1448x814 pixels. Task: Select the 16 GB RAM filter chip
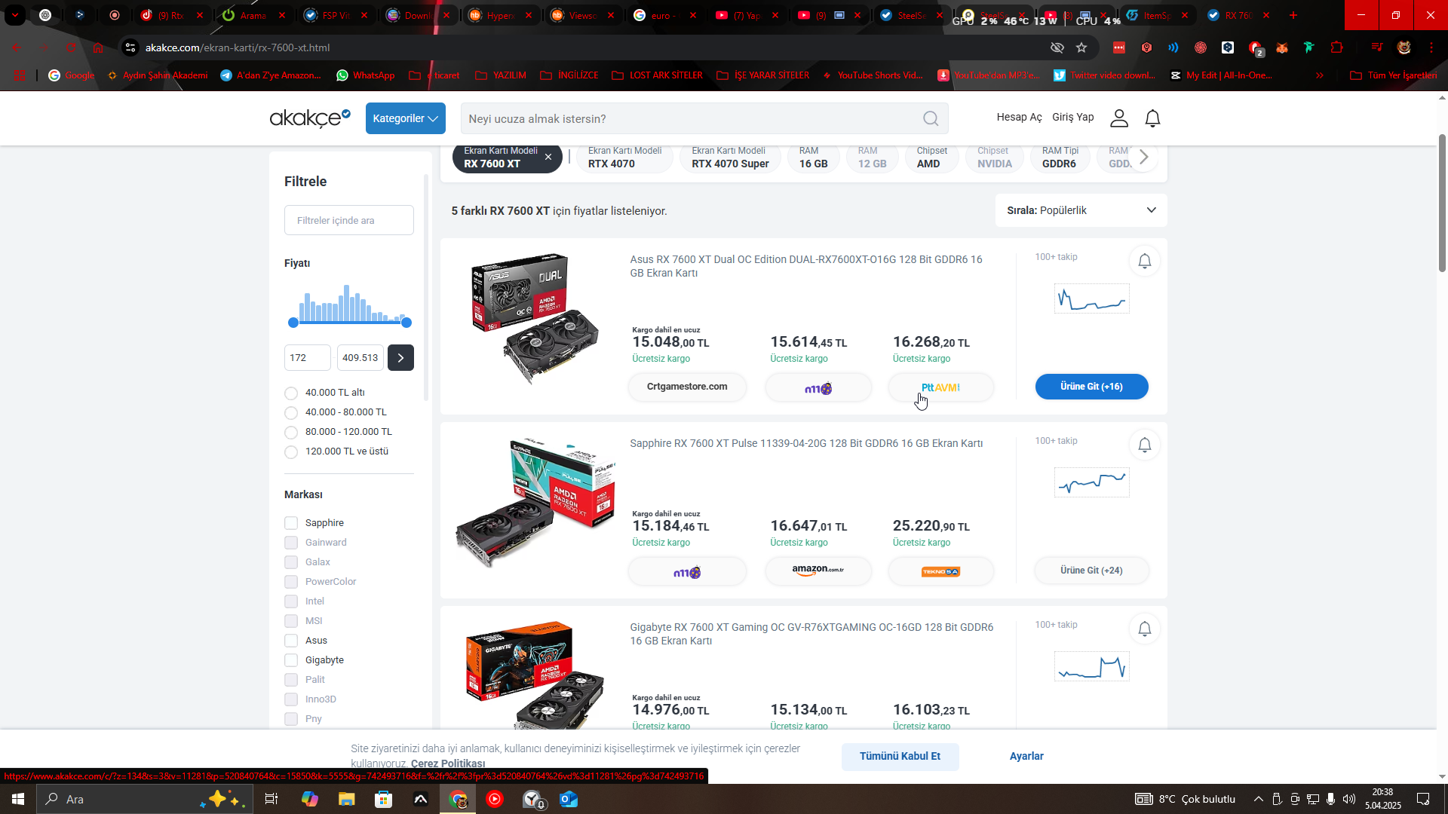point(813,158)
